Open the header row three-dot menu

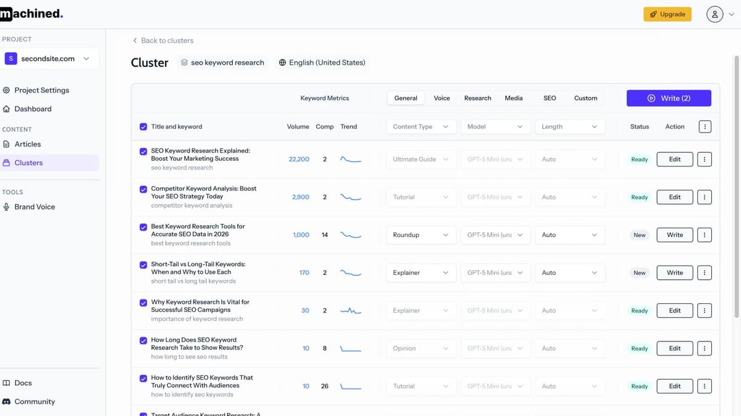click(705, 126)
